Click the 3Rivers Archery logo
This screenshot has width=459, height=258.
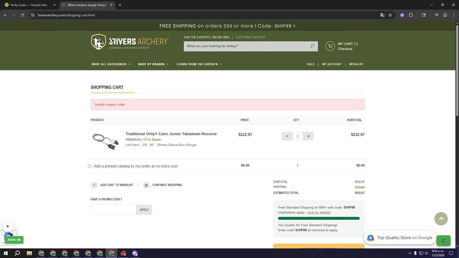click(x=129, y=42)
